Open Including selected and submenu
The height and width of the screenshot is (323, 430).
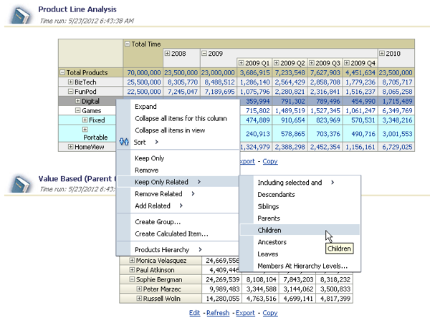[x=300, y=183]
